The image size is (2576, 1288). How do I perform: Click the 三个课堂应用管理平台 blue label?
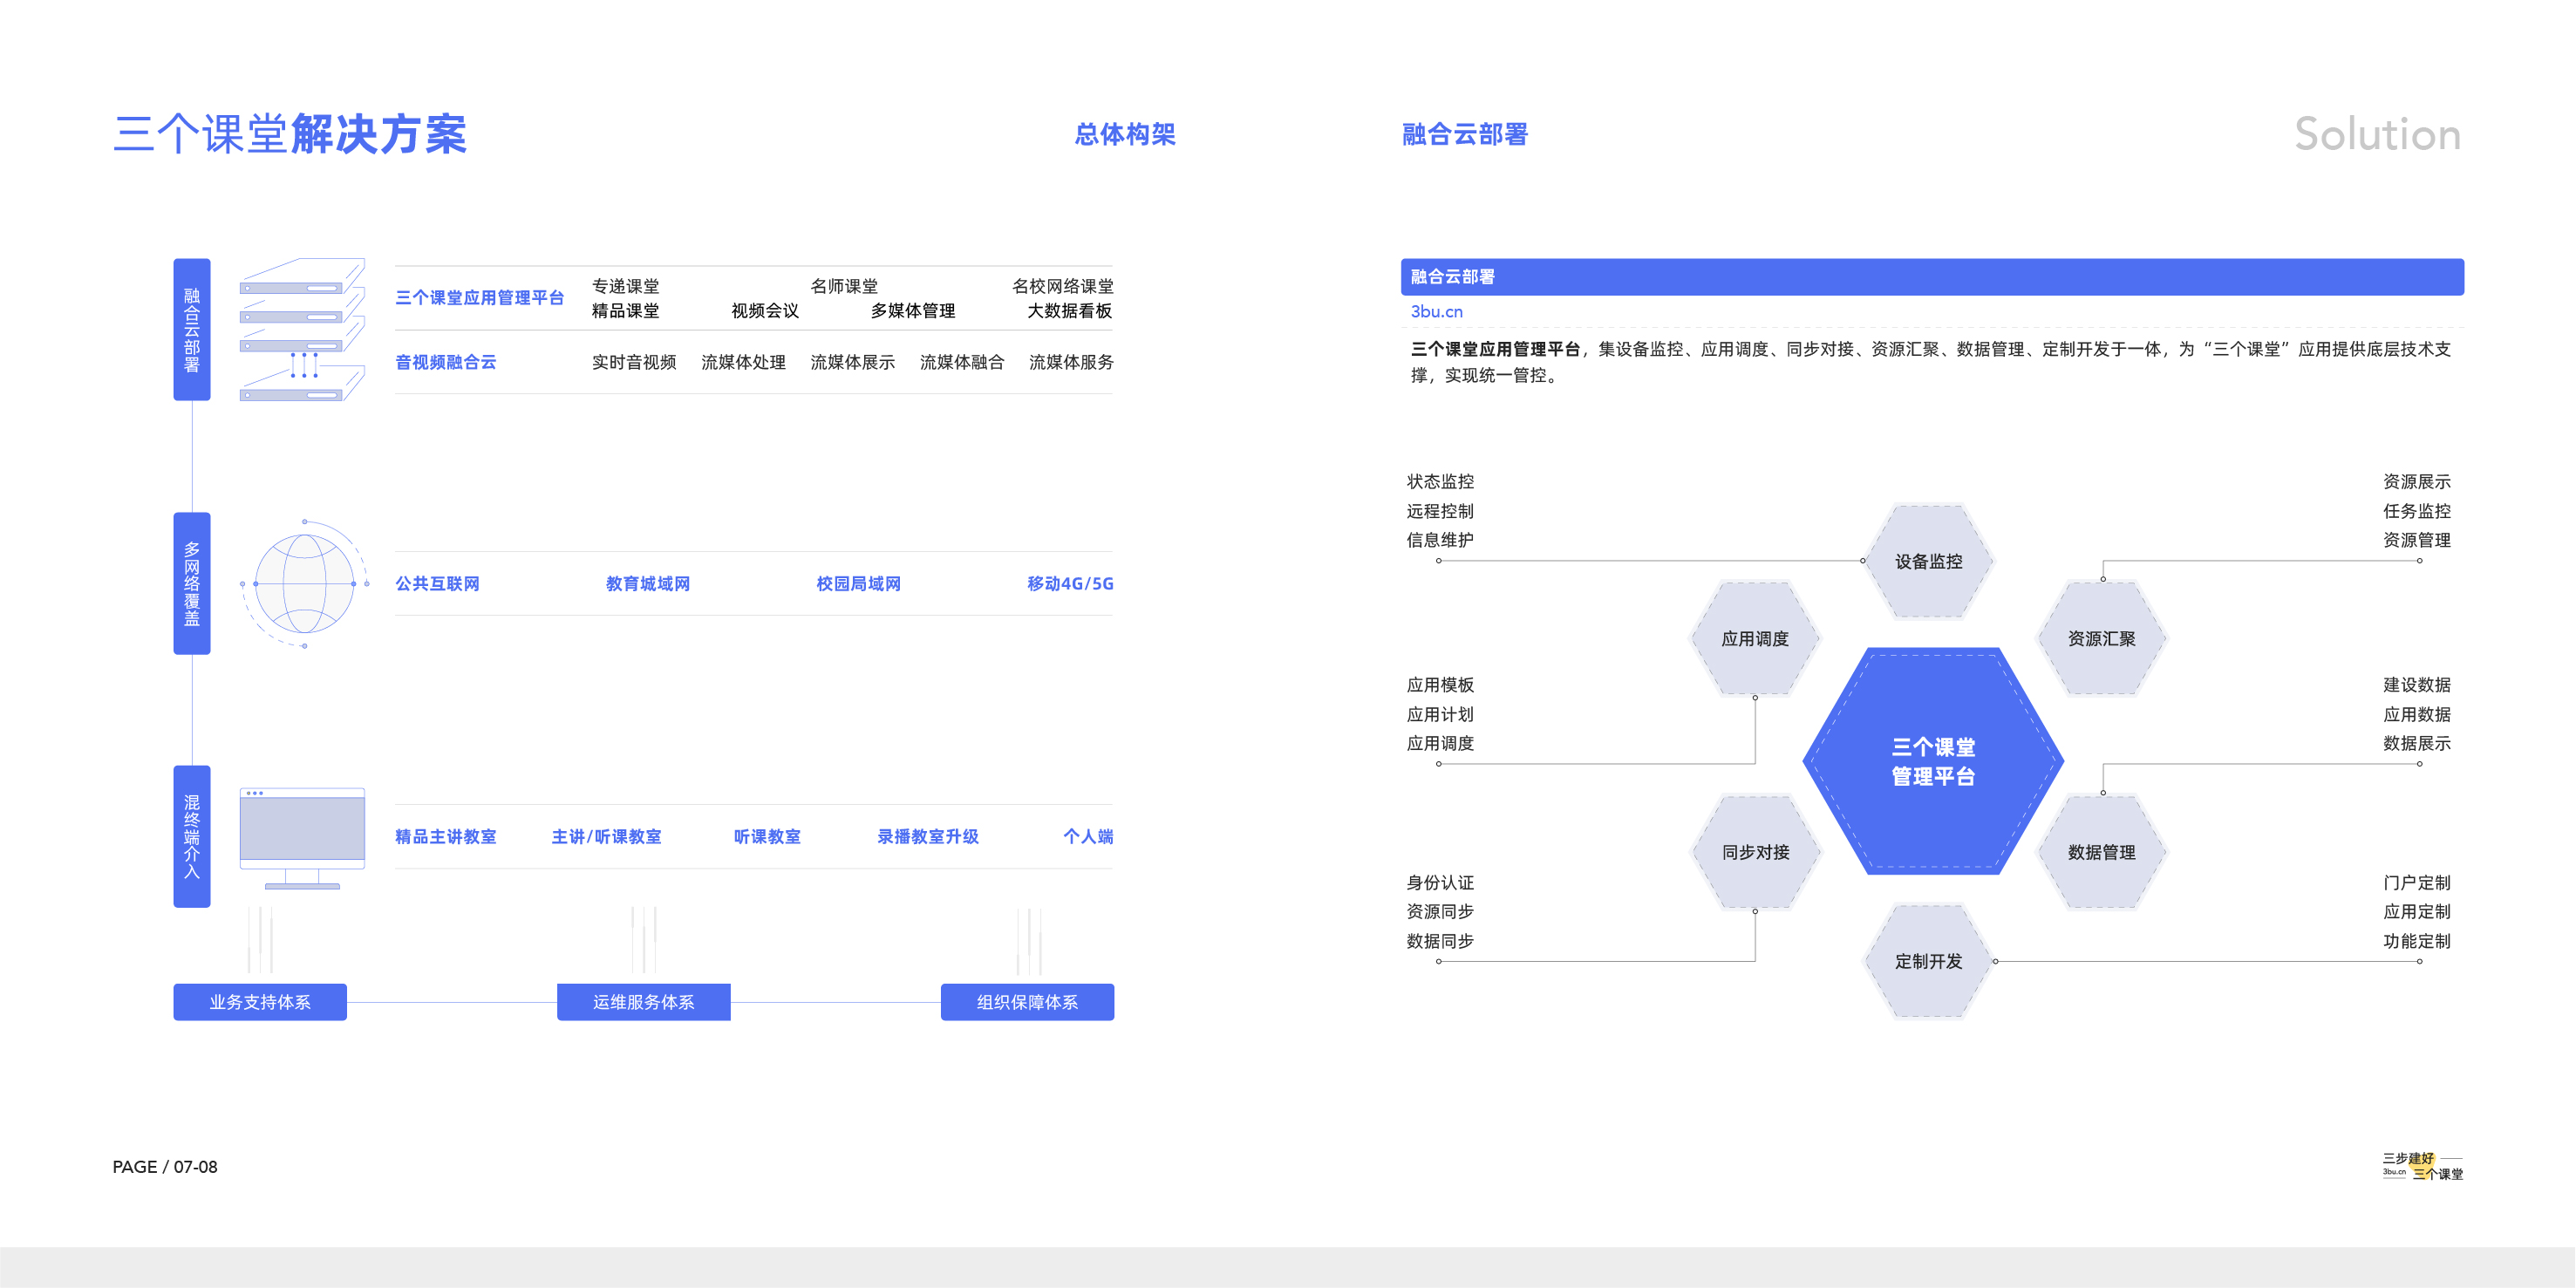point(479,298)
